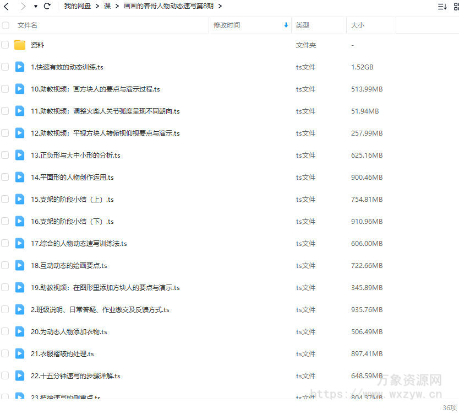Click the video icon beside 14.平面形的人物创作运用.ts
Viewport: 459px width, 413px height.
coord(20,177)
